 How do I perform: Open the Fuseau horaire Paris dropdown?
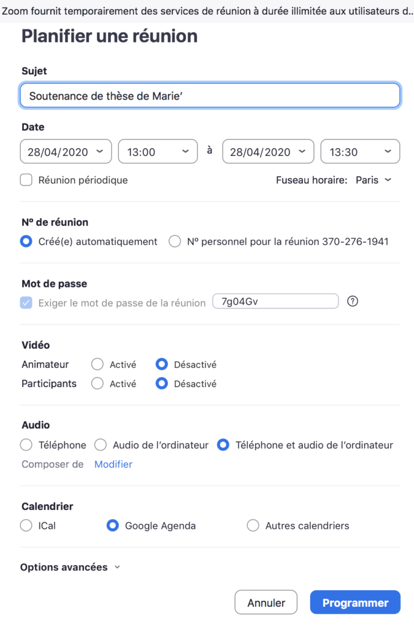coord(373,180)
